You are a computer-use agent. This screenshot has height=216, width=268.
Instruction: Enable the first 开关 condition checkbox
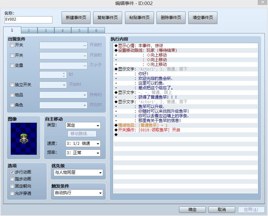12,45
